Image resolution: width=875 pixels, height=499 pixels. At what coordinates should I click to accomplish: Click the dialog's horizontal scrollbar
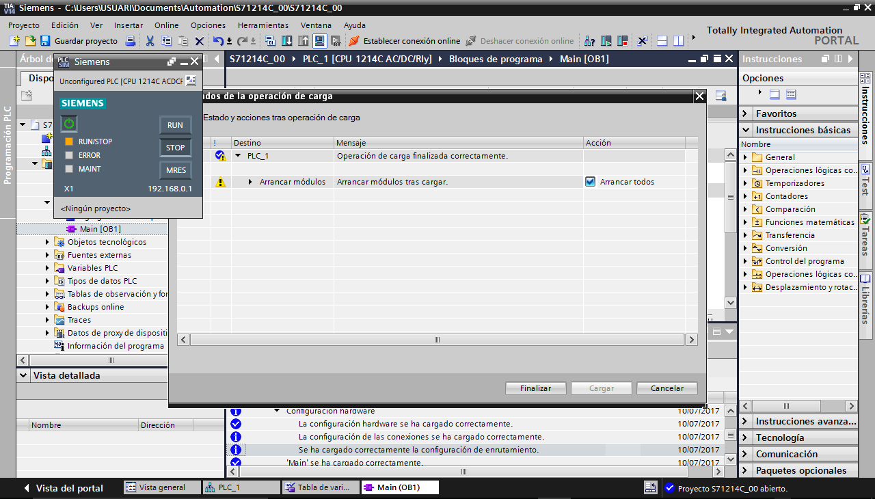pyautogui.click(x=436, y=340)
